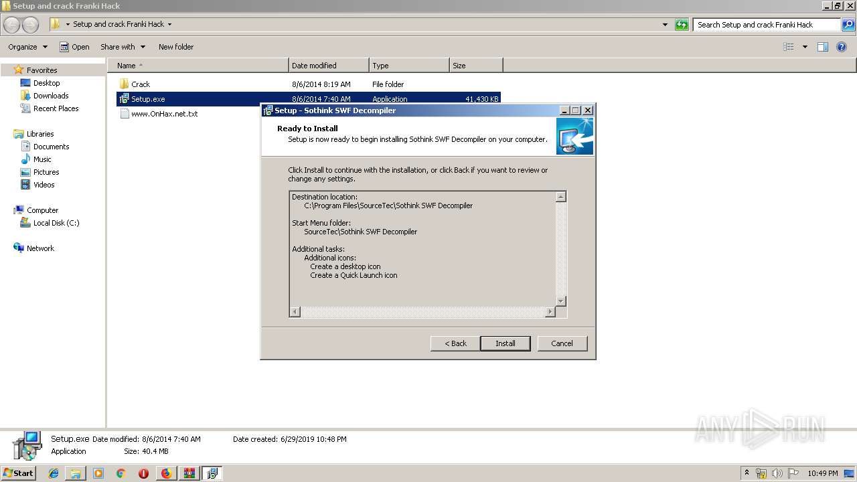Expand the address bar root folder arrow
The width and height of the screenshot is (857, 482).
click(x=68, y=24)
